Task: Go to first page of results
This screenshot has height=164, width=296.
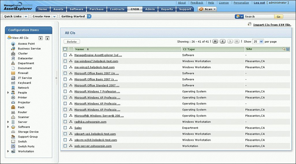Action: (x=215, y=41)
